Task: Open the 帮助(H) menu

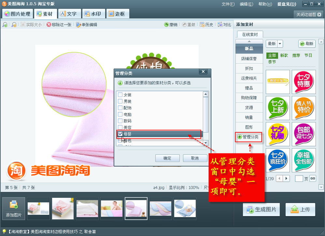Action: pyautogui.click(x=265, y=4)
